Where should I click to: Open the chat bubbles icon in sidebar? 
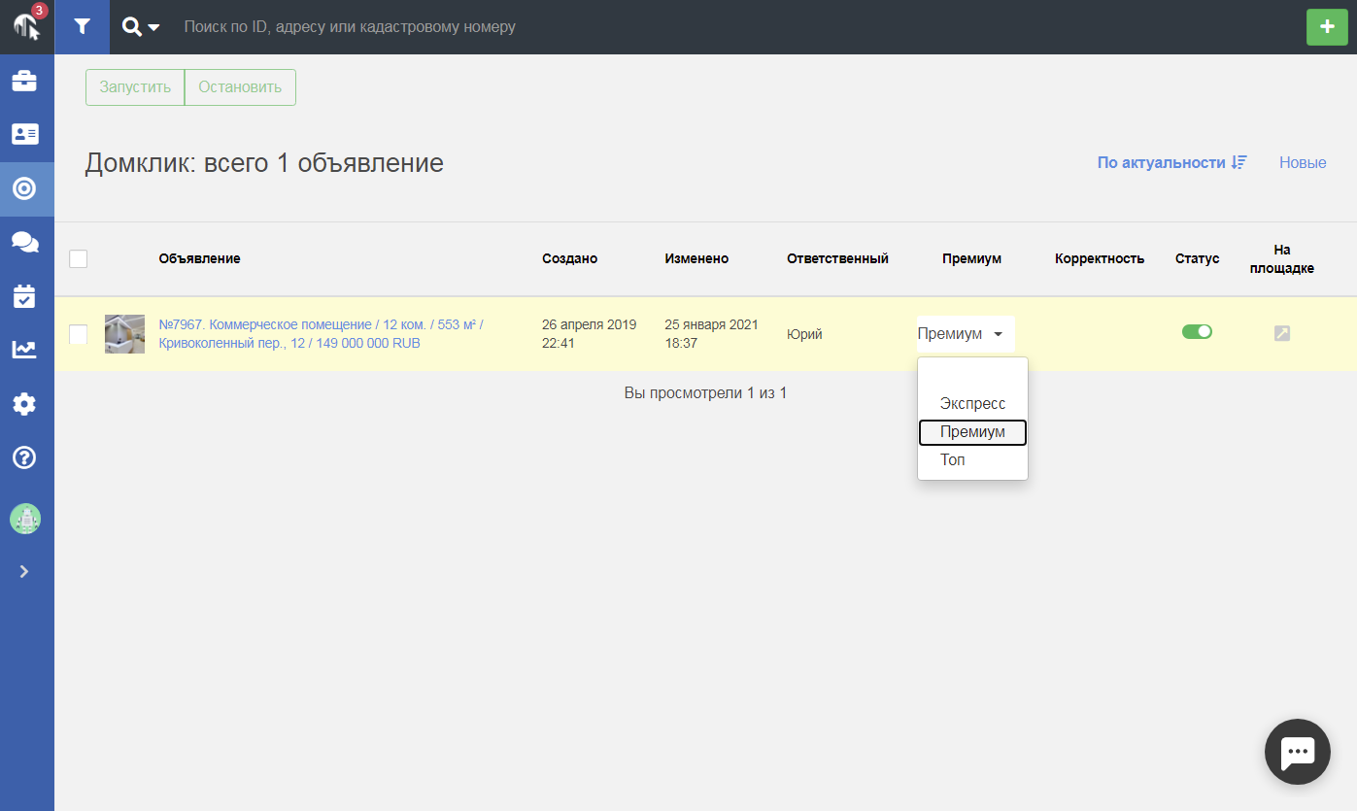point(24,242)
